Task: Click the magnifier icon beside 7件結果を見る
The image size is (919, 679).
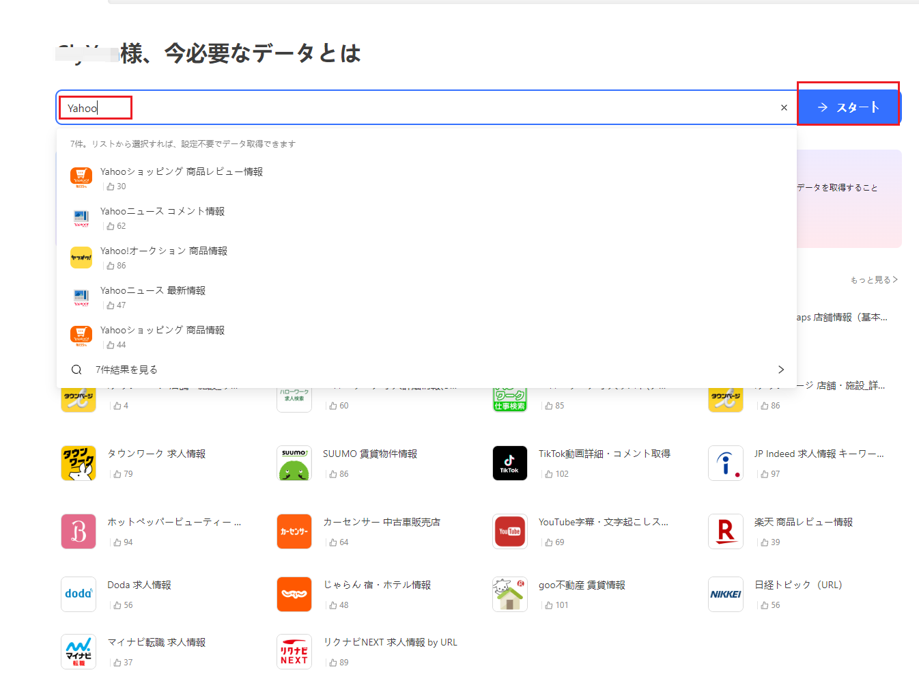Action: pyautogui.click(x=76, y=370)
